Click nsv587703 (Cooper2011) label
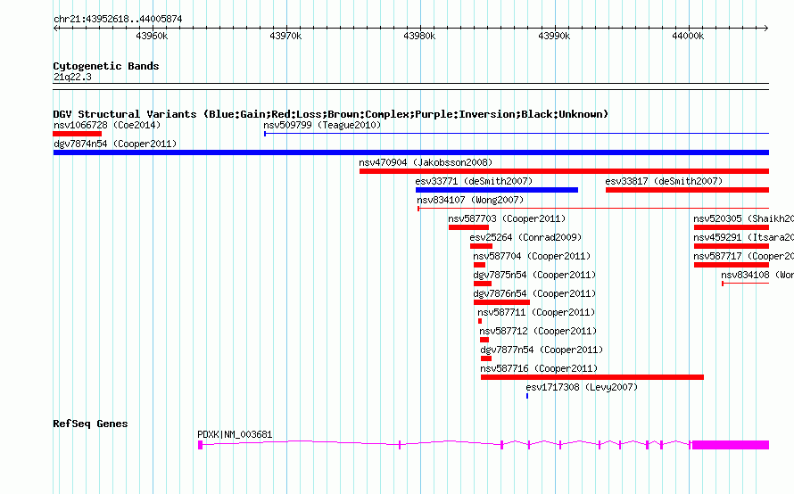Image resolution: width=794 pixels, height=494 pixels. (507, 218)
